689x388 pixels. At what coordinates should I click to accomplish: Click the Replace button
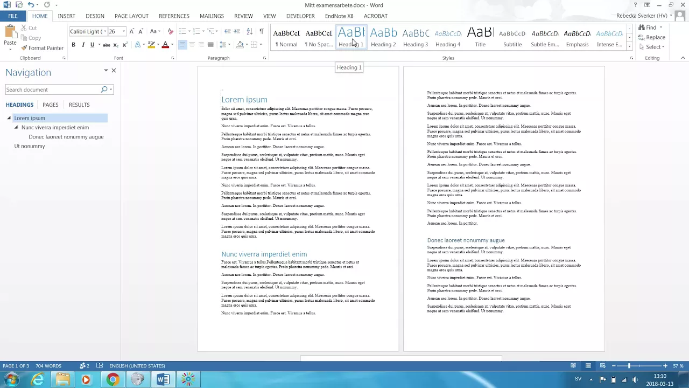[651, 37]
